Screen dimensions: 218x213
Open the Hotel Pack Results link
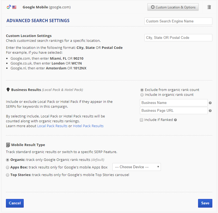pos(88,126)
